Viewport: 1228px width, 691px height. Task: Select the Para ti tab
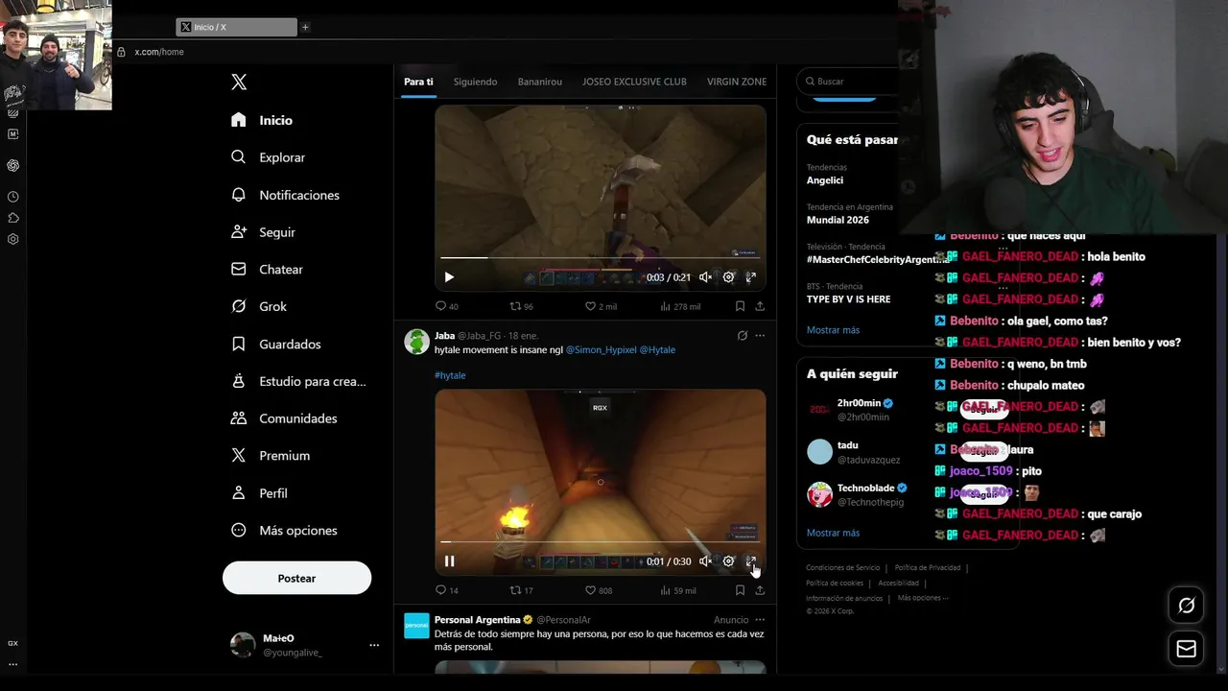[x=418, y=82]
